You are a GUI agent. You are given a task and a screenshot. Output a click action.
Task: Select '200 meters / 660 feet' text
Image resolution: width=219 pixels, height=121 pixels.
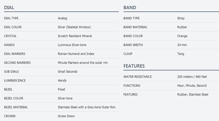pos(192,77)
